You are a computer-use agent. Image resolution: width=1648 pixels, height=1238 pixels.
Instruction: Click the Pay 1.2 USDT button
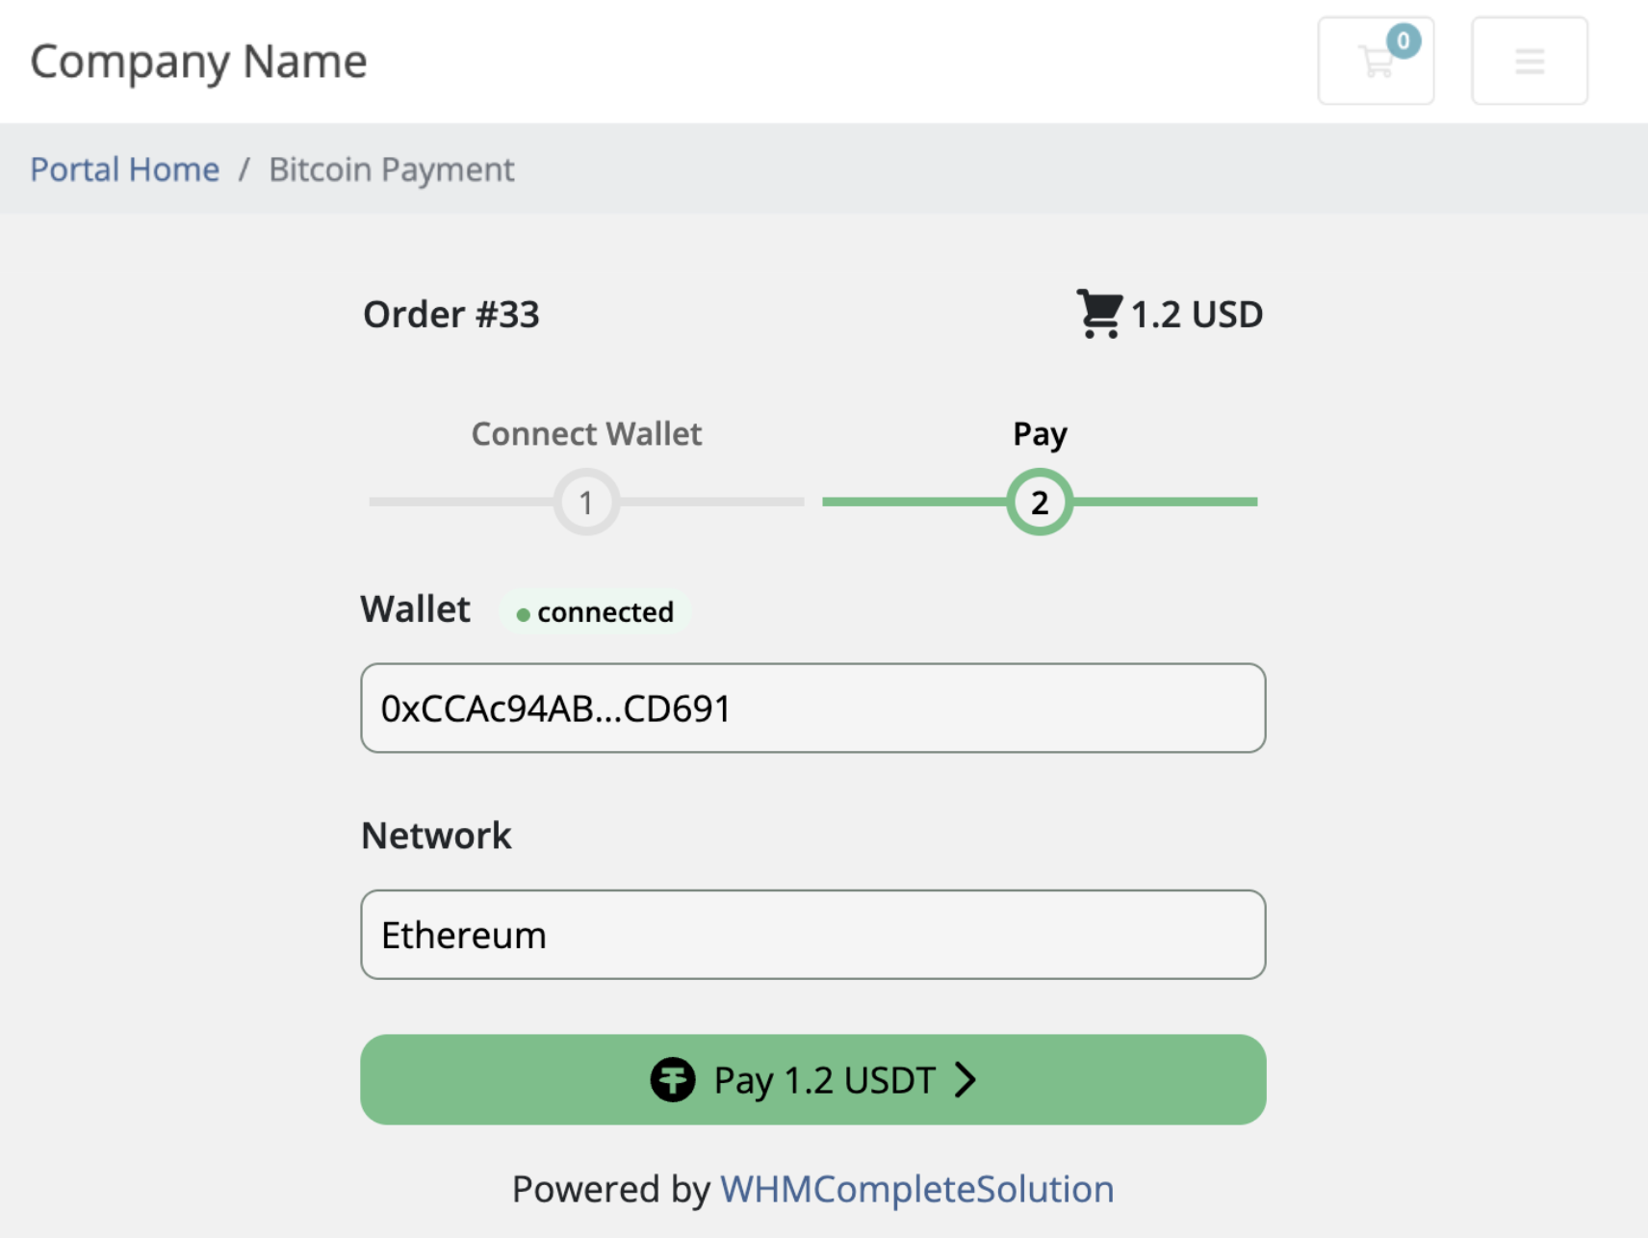point(813,1079)
